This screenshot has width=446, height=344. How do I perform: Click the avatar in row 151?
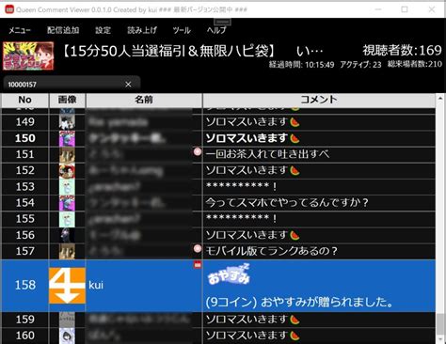pyautogui.click(x=67, y=154)
